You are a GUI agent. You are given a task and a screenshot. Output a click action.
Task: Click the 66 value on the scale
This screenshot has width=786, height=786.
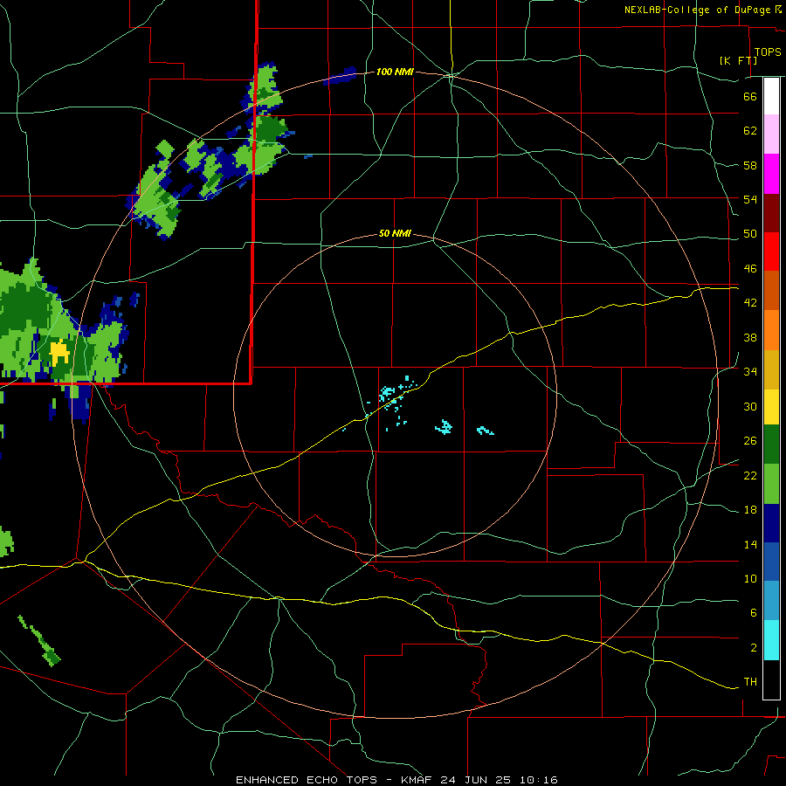(x=750, y=97)
